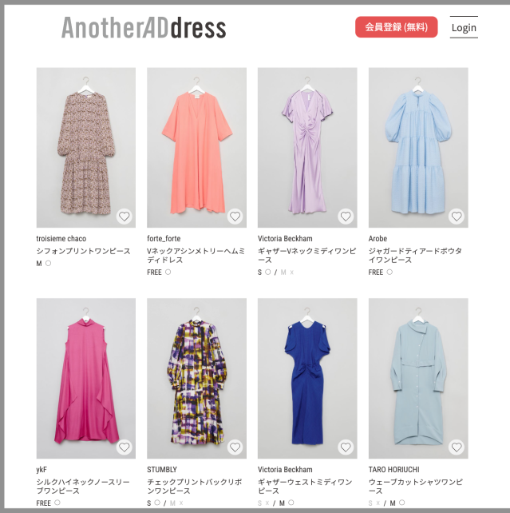Click シルクハイネックノースリーブワンピース title
510x513 pixels.
[x=83, y=487]
